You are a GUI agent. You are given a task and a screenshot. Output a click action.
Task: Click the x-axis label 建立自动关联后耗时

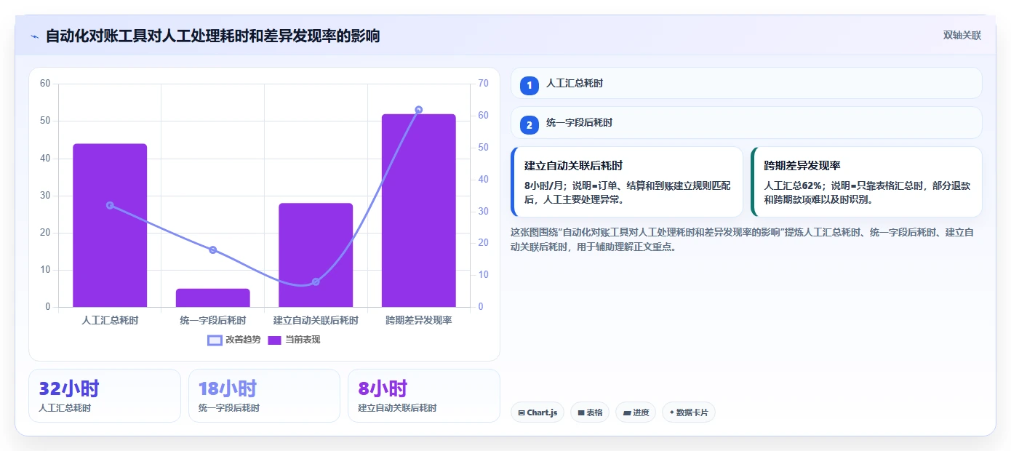click(316, 320)
